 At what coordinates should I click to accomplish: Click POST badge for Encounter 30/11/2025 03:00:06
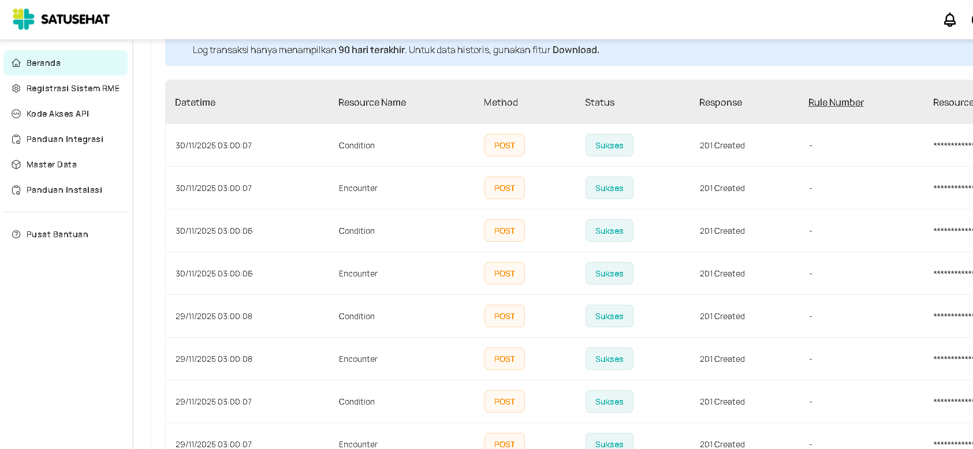click(504, 274)
